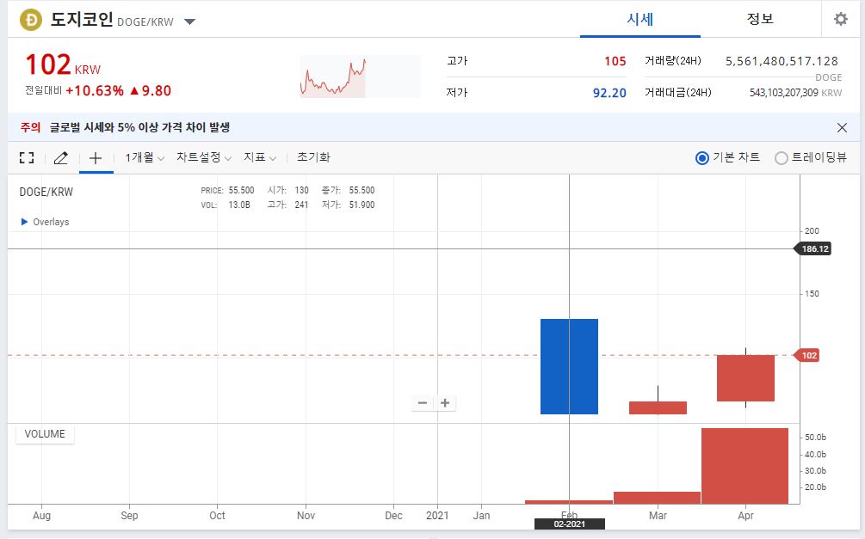Click the 50.0b volume axis label
The height and width of the screenshot is (539, 865).
click(x=815, y=438)
